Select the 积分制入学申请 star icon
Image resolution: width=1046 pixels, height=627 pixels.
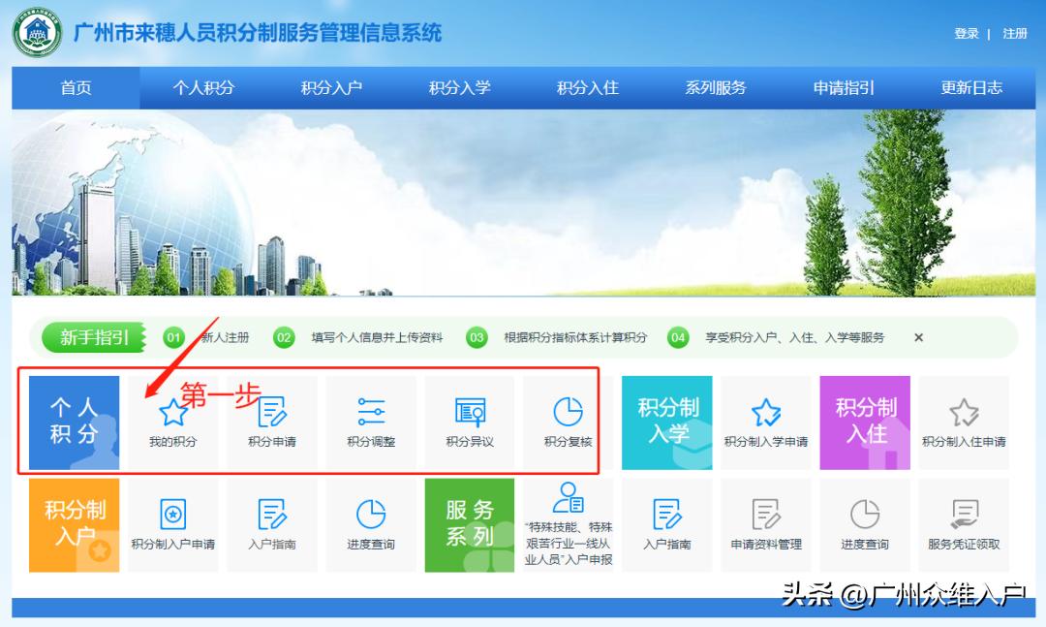766,412
